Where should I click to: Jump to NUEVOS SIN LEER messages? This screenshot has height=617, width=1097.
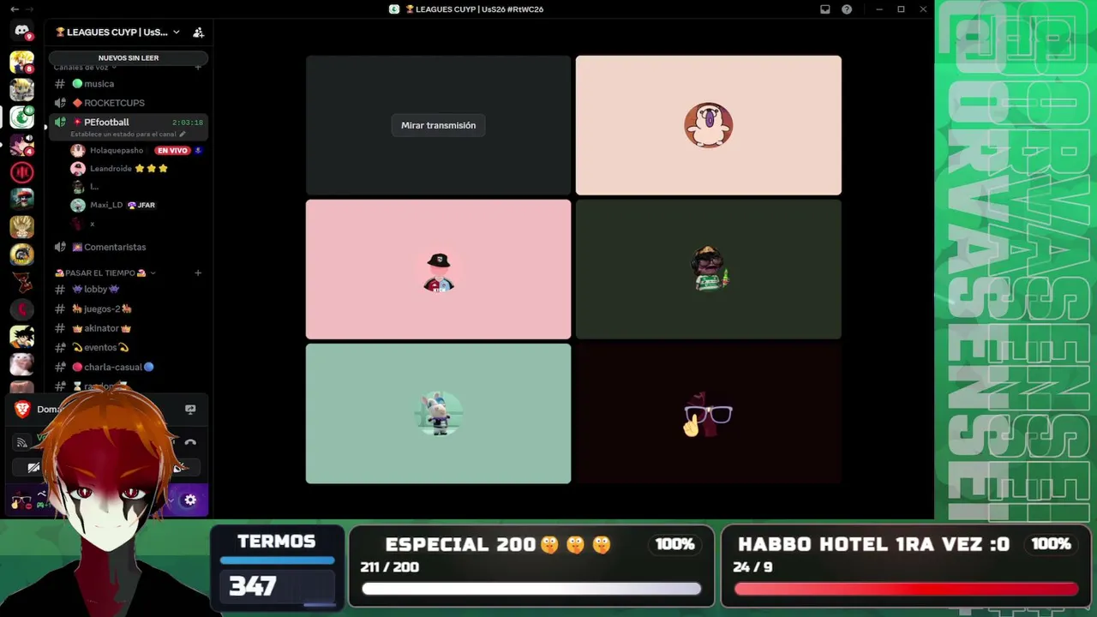point(129,57)
